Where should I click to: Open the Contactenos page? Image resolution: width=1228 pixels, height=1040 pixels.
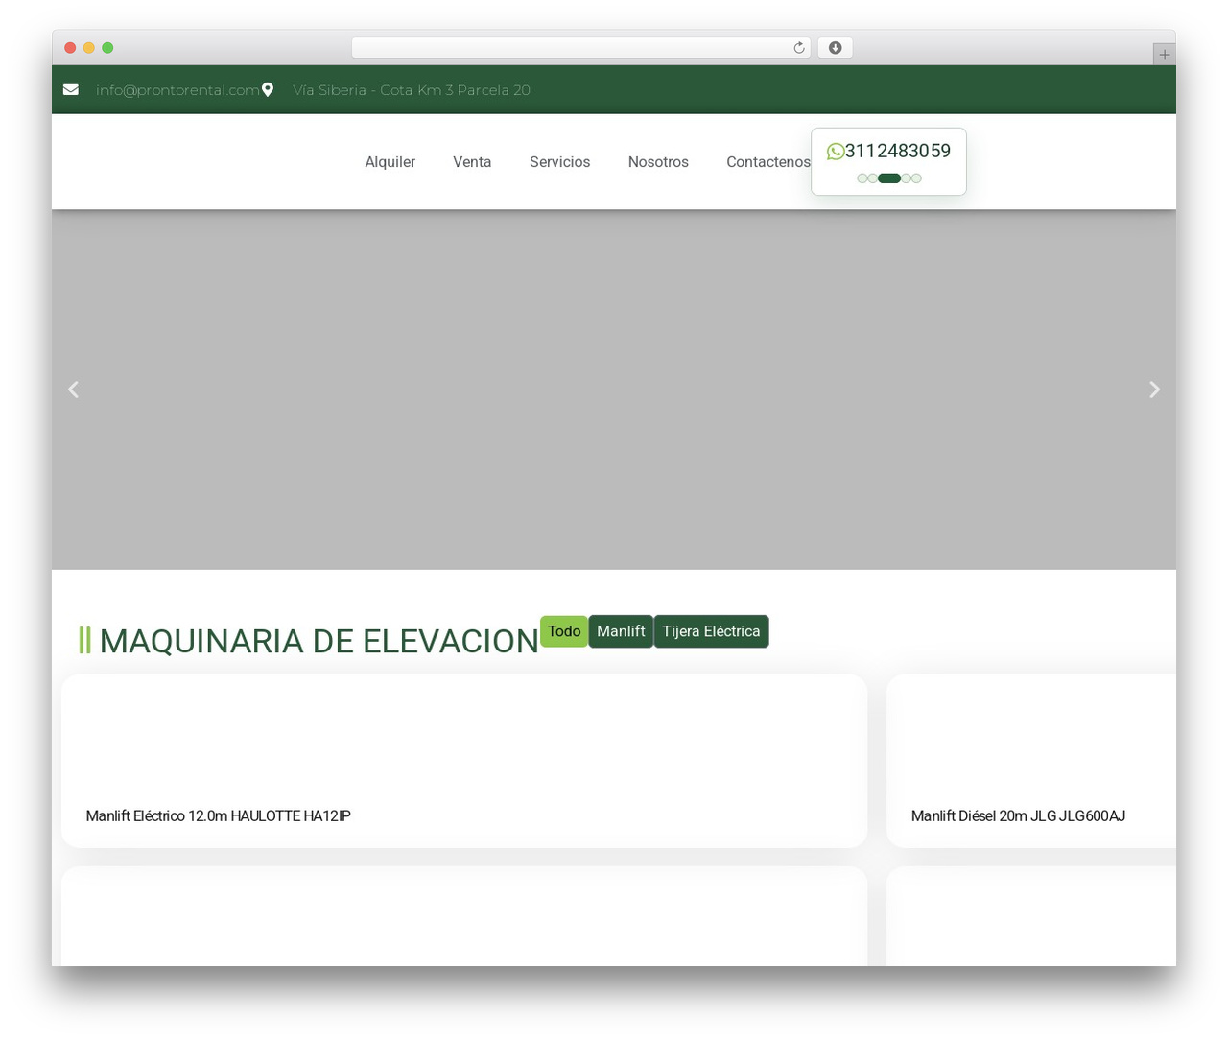click(768, 162)
